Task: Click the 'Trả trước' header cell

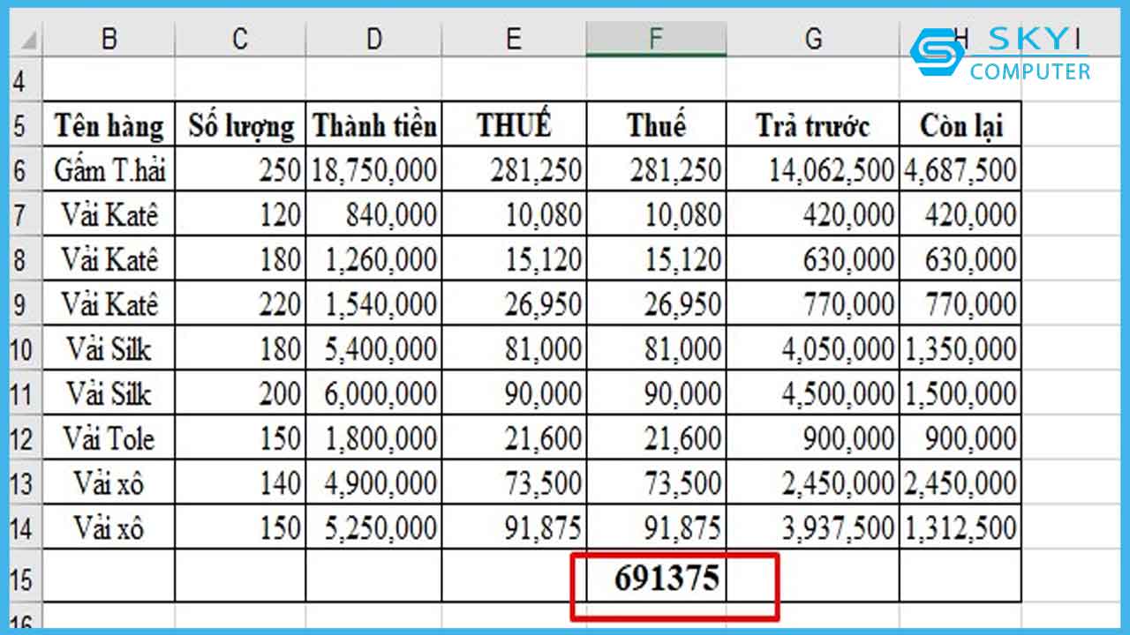Action: [x=813, y=125]
